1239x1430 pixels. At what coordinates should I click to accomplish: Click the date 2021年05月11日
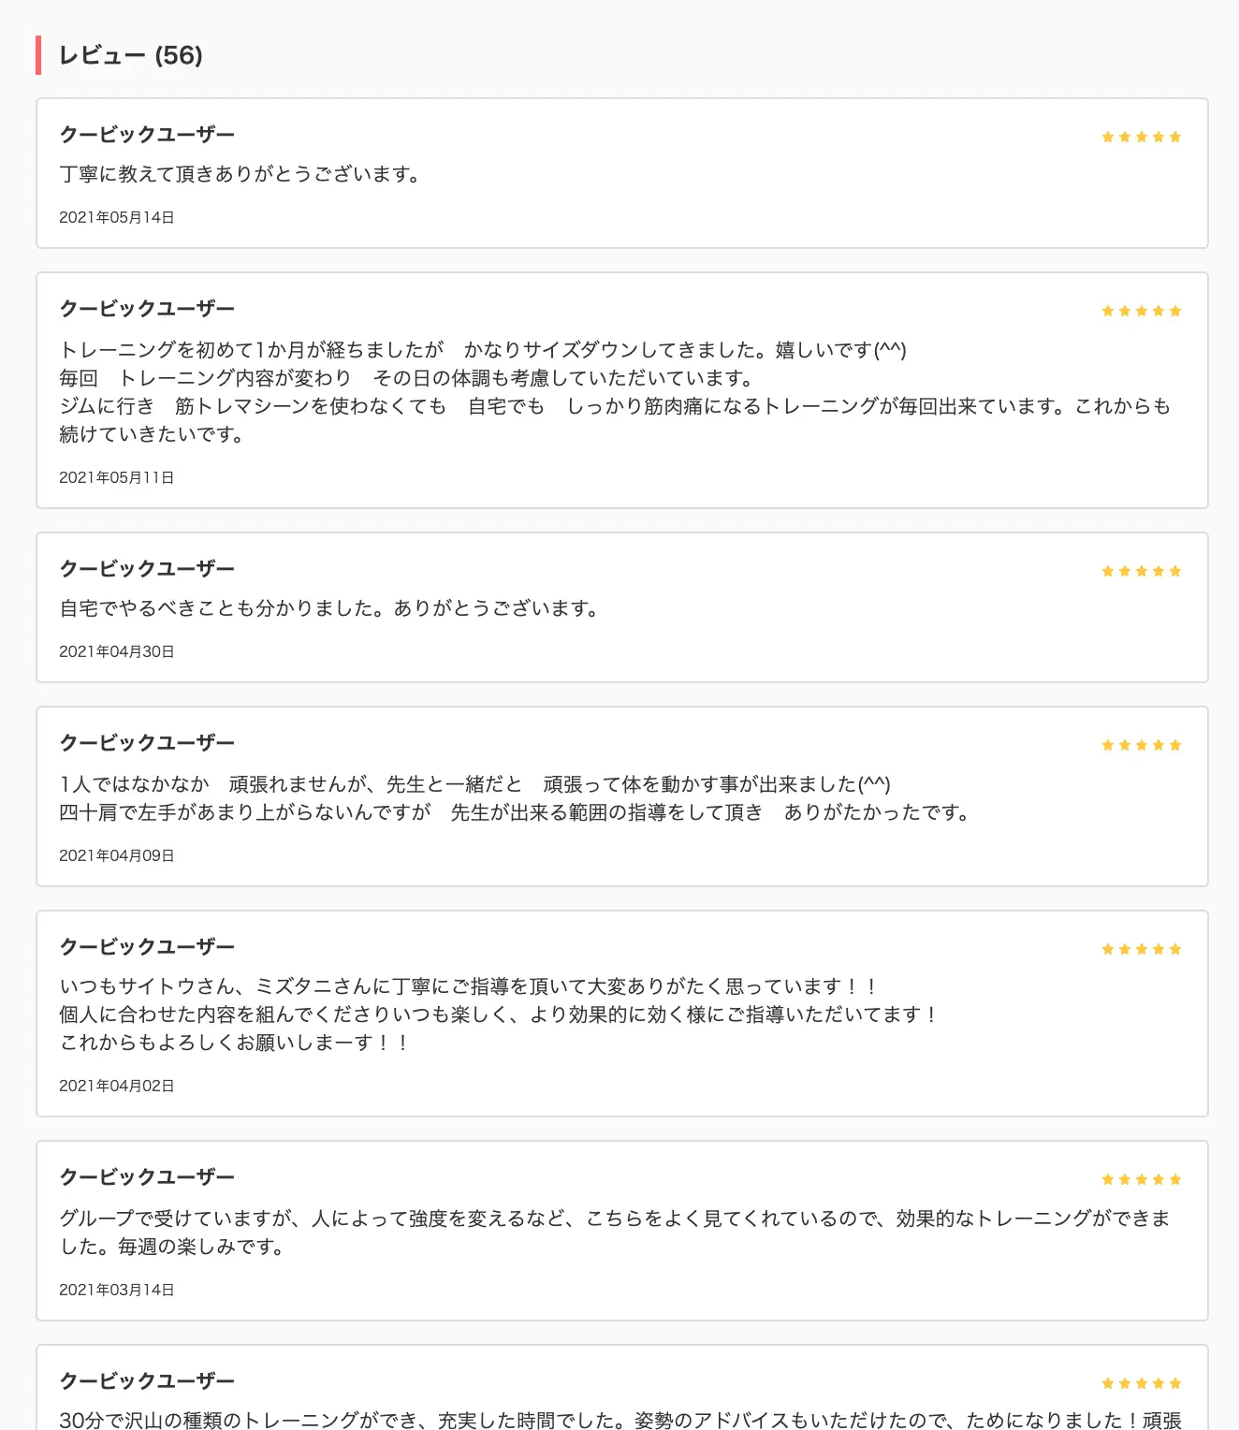117,477
